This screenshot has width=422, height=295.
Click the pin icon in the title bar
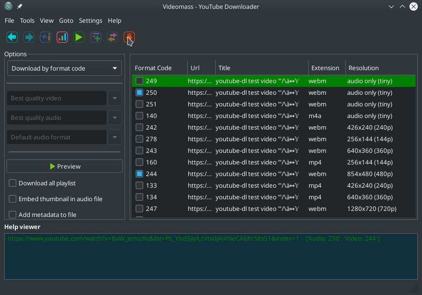pos(20,7)
